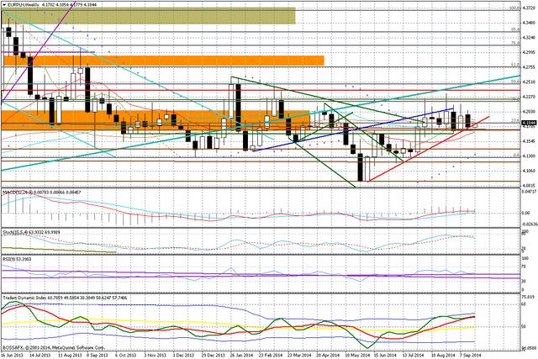Click the 4.2030 price axis label
538x359 pixels.
(528, 111)
